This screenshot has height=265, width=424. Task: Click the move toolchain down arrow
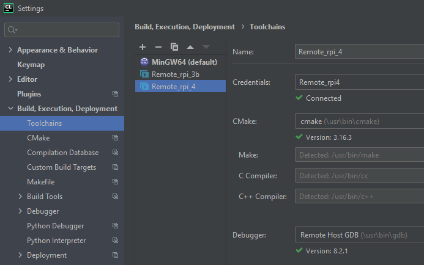(x=206, y=47)
